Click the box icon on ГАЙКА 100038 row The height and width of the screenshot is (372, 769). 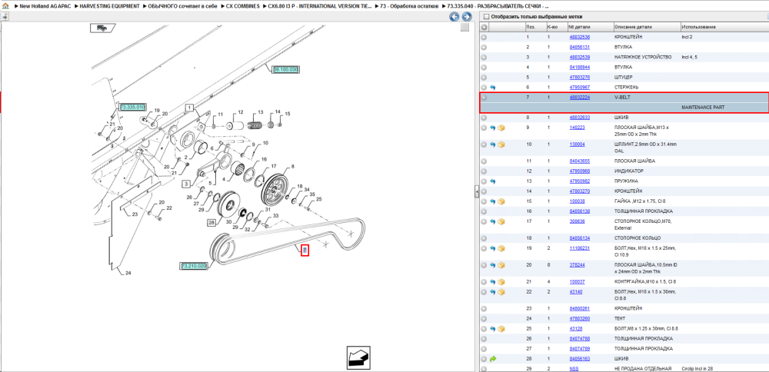pyautogui.click(x=501, y=201)
